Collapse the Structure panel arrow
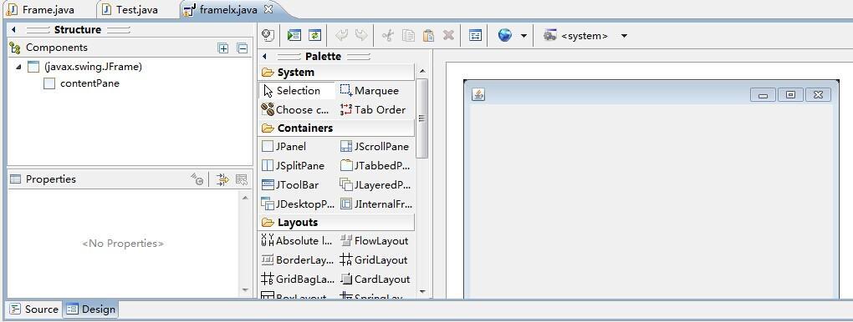The width and height of the screenshot is (853, 322). coord(13,30)
